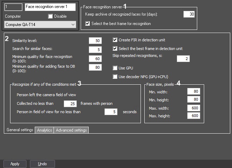Viewport: 232px width, 168px height.
Task: Open the Computer QA-T14 dropdown
Action: (40, 25)
